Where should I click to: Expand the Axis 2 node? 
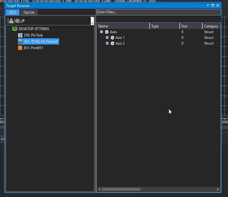point(107,43)
